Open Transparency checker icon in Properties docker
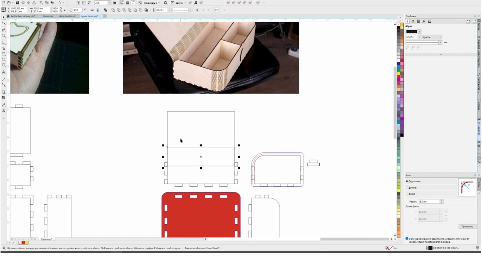The width and height of the screenshot is (482, 271). tap(418, 21)
